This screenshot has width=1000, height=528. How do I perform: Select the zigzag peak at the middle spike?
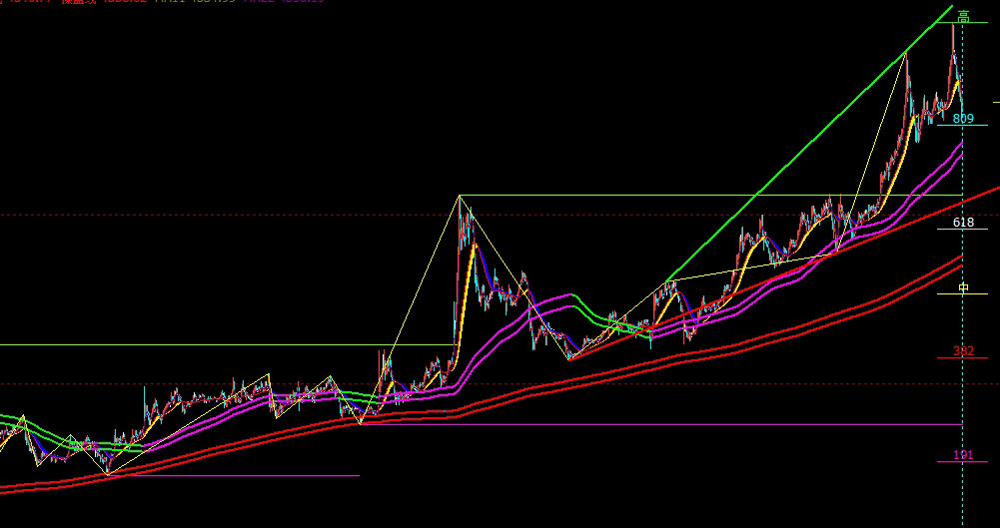click(461, 197)
